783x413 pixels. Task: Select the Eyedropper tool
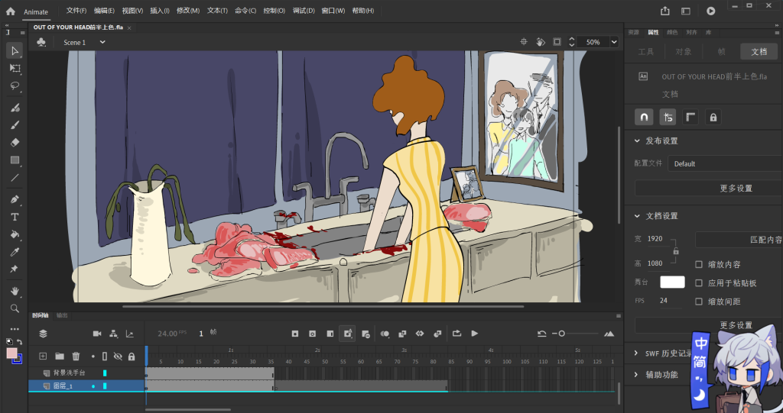(15, 252)
